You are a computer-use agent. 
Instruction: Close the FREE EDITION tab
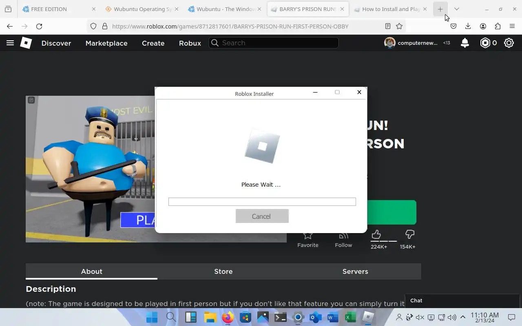(94, 9)
